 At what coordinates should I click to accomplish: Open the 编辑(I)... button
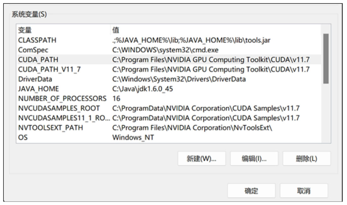(254, 159)
